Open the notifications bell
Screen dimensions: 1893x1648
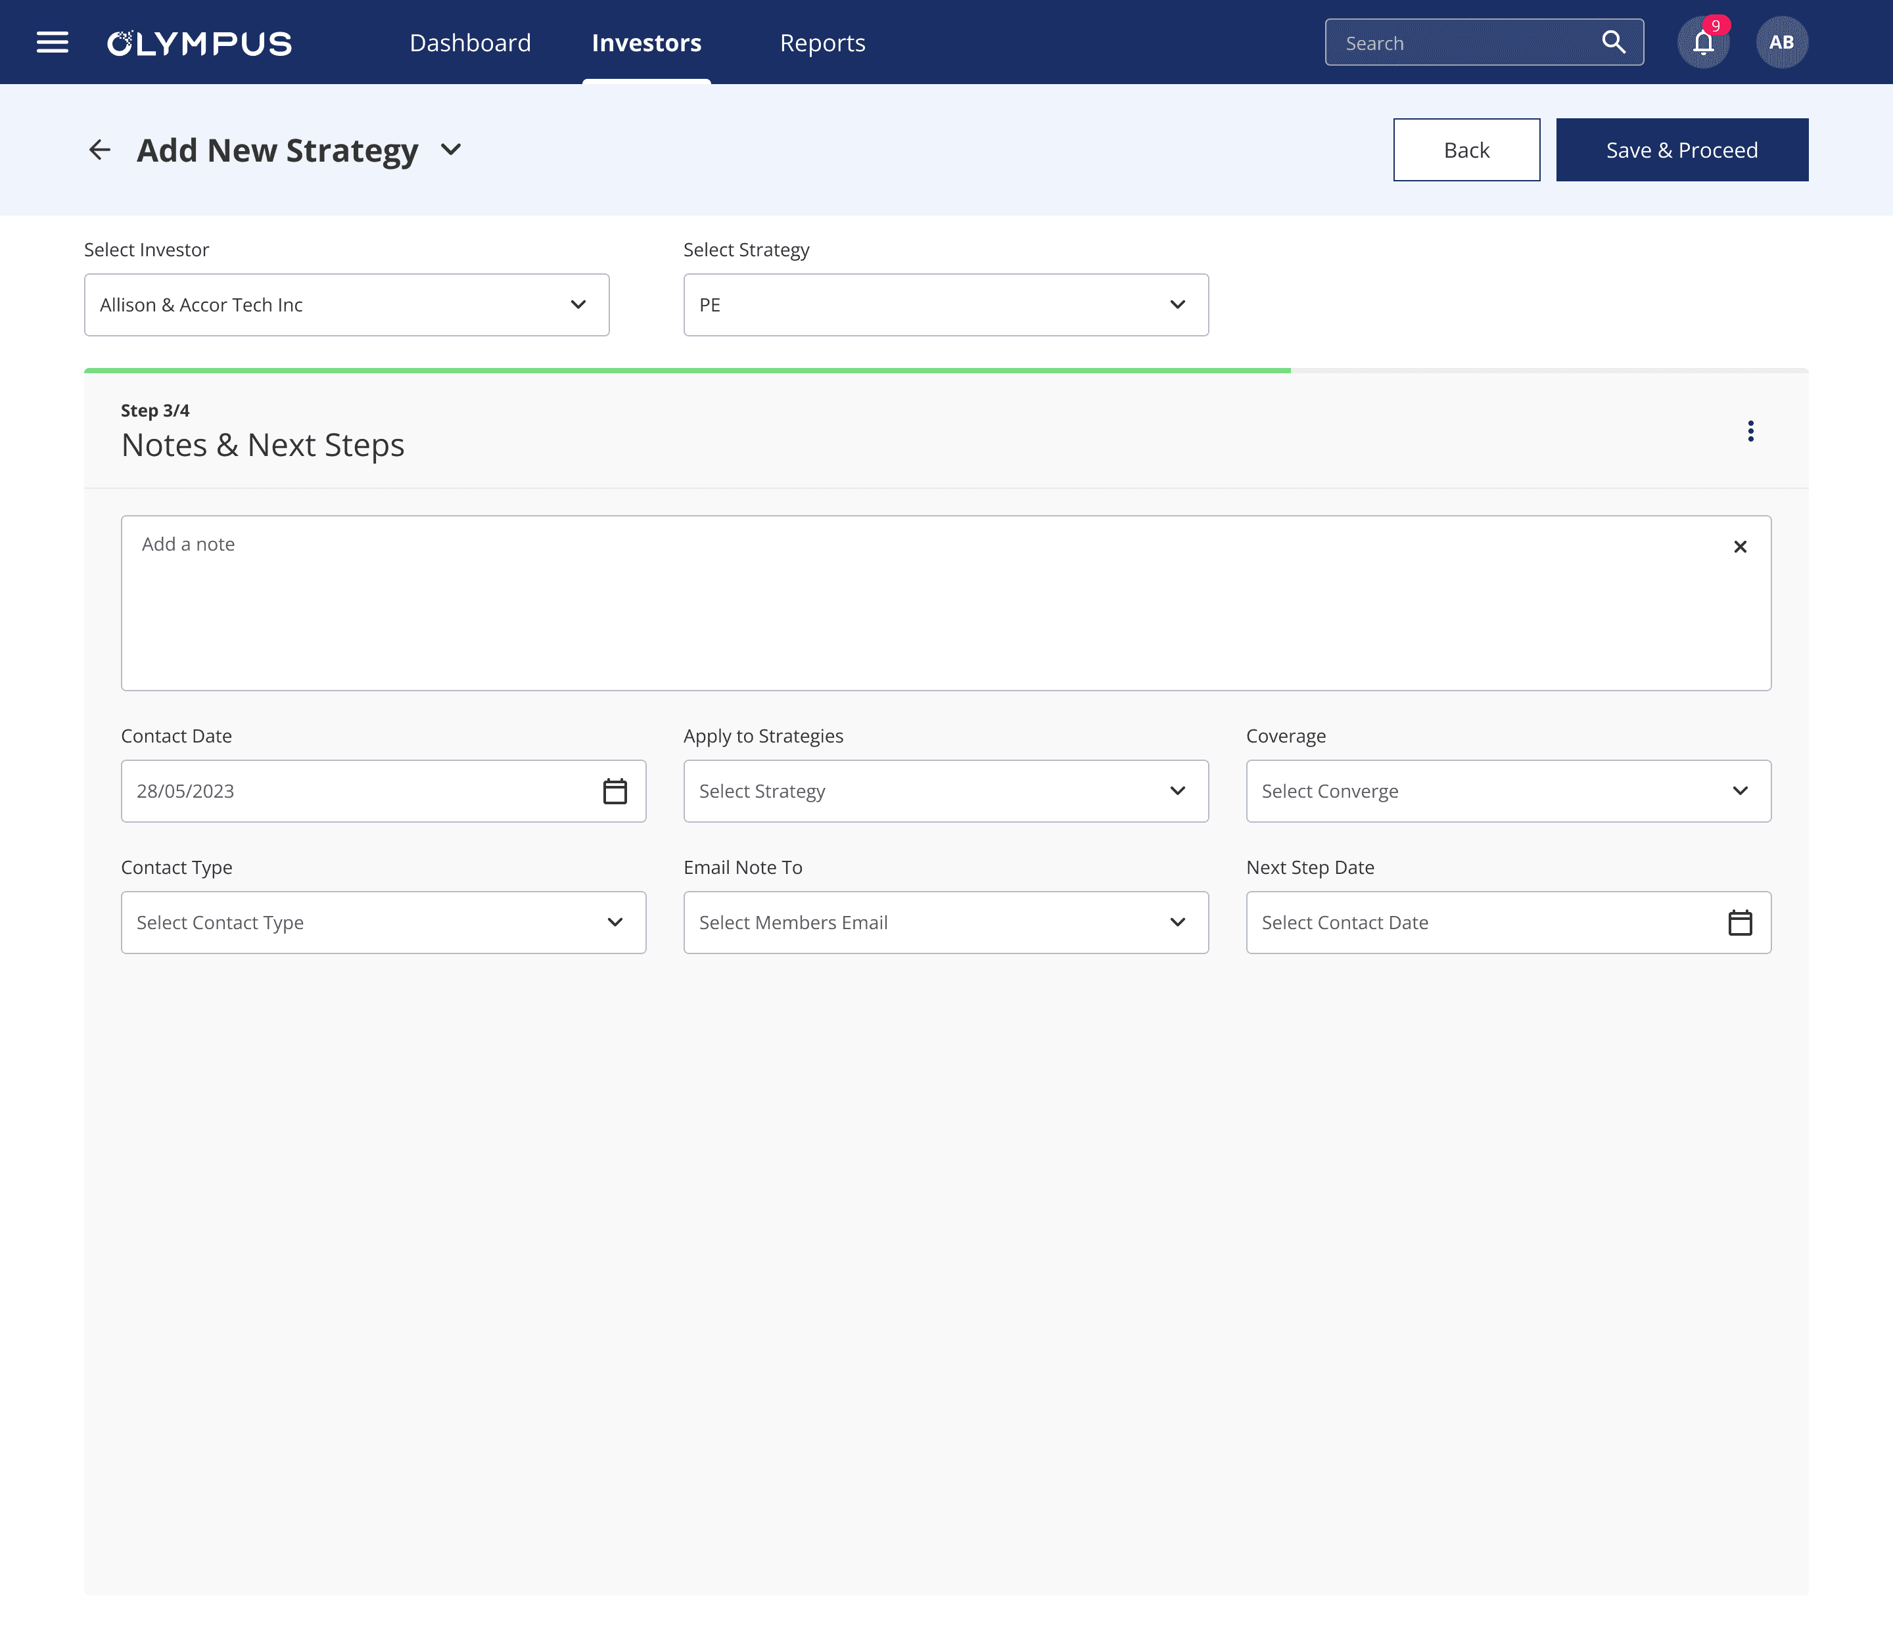point(1702,42)
